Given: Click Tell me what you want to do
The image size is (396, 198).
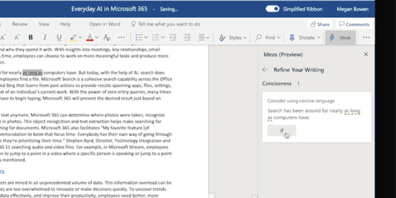Looking at the screenshot, I should tap(166, 24).
